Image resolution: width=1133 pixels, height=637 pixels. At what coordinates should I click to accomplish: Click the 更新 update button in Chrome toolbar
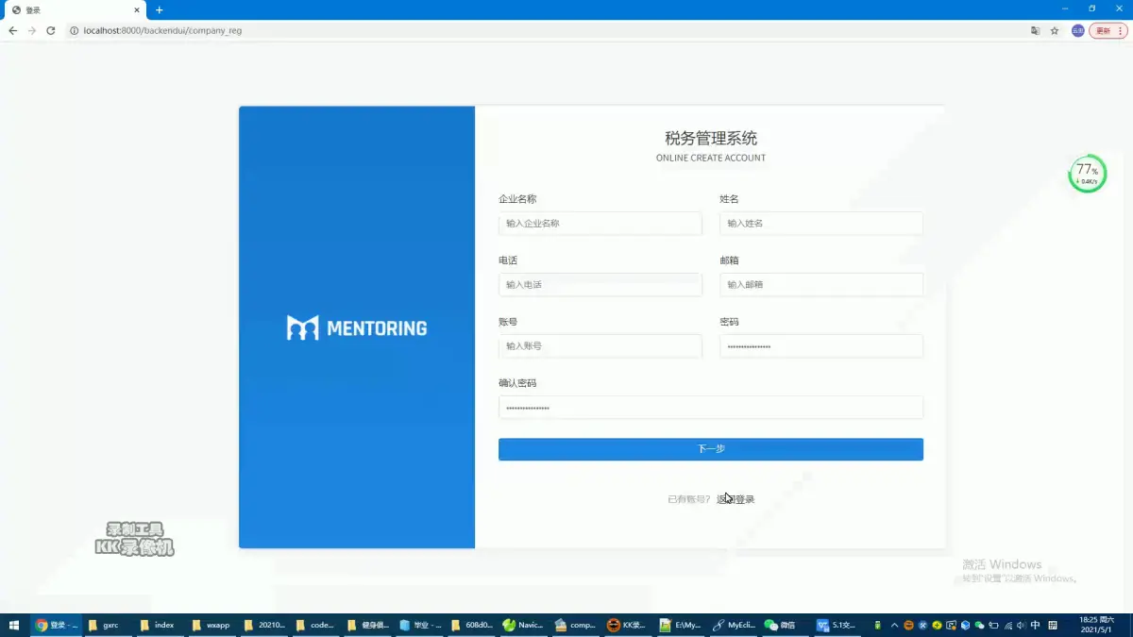tap(1103, 30)
